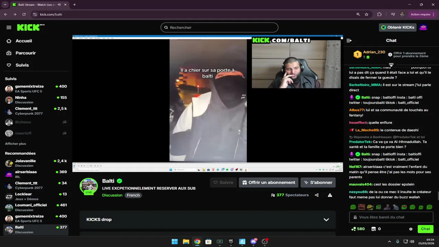Expand the gifter leaderboard handle
The width and height of the screenshot is (439, 247).
pos(391,64)
